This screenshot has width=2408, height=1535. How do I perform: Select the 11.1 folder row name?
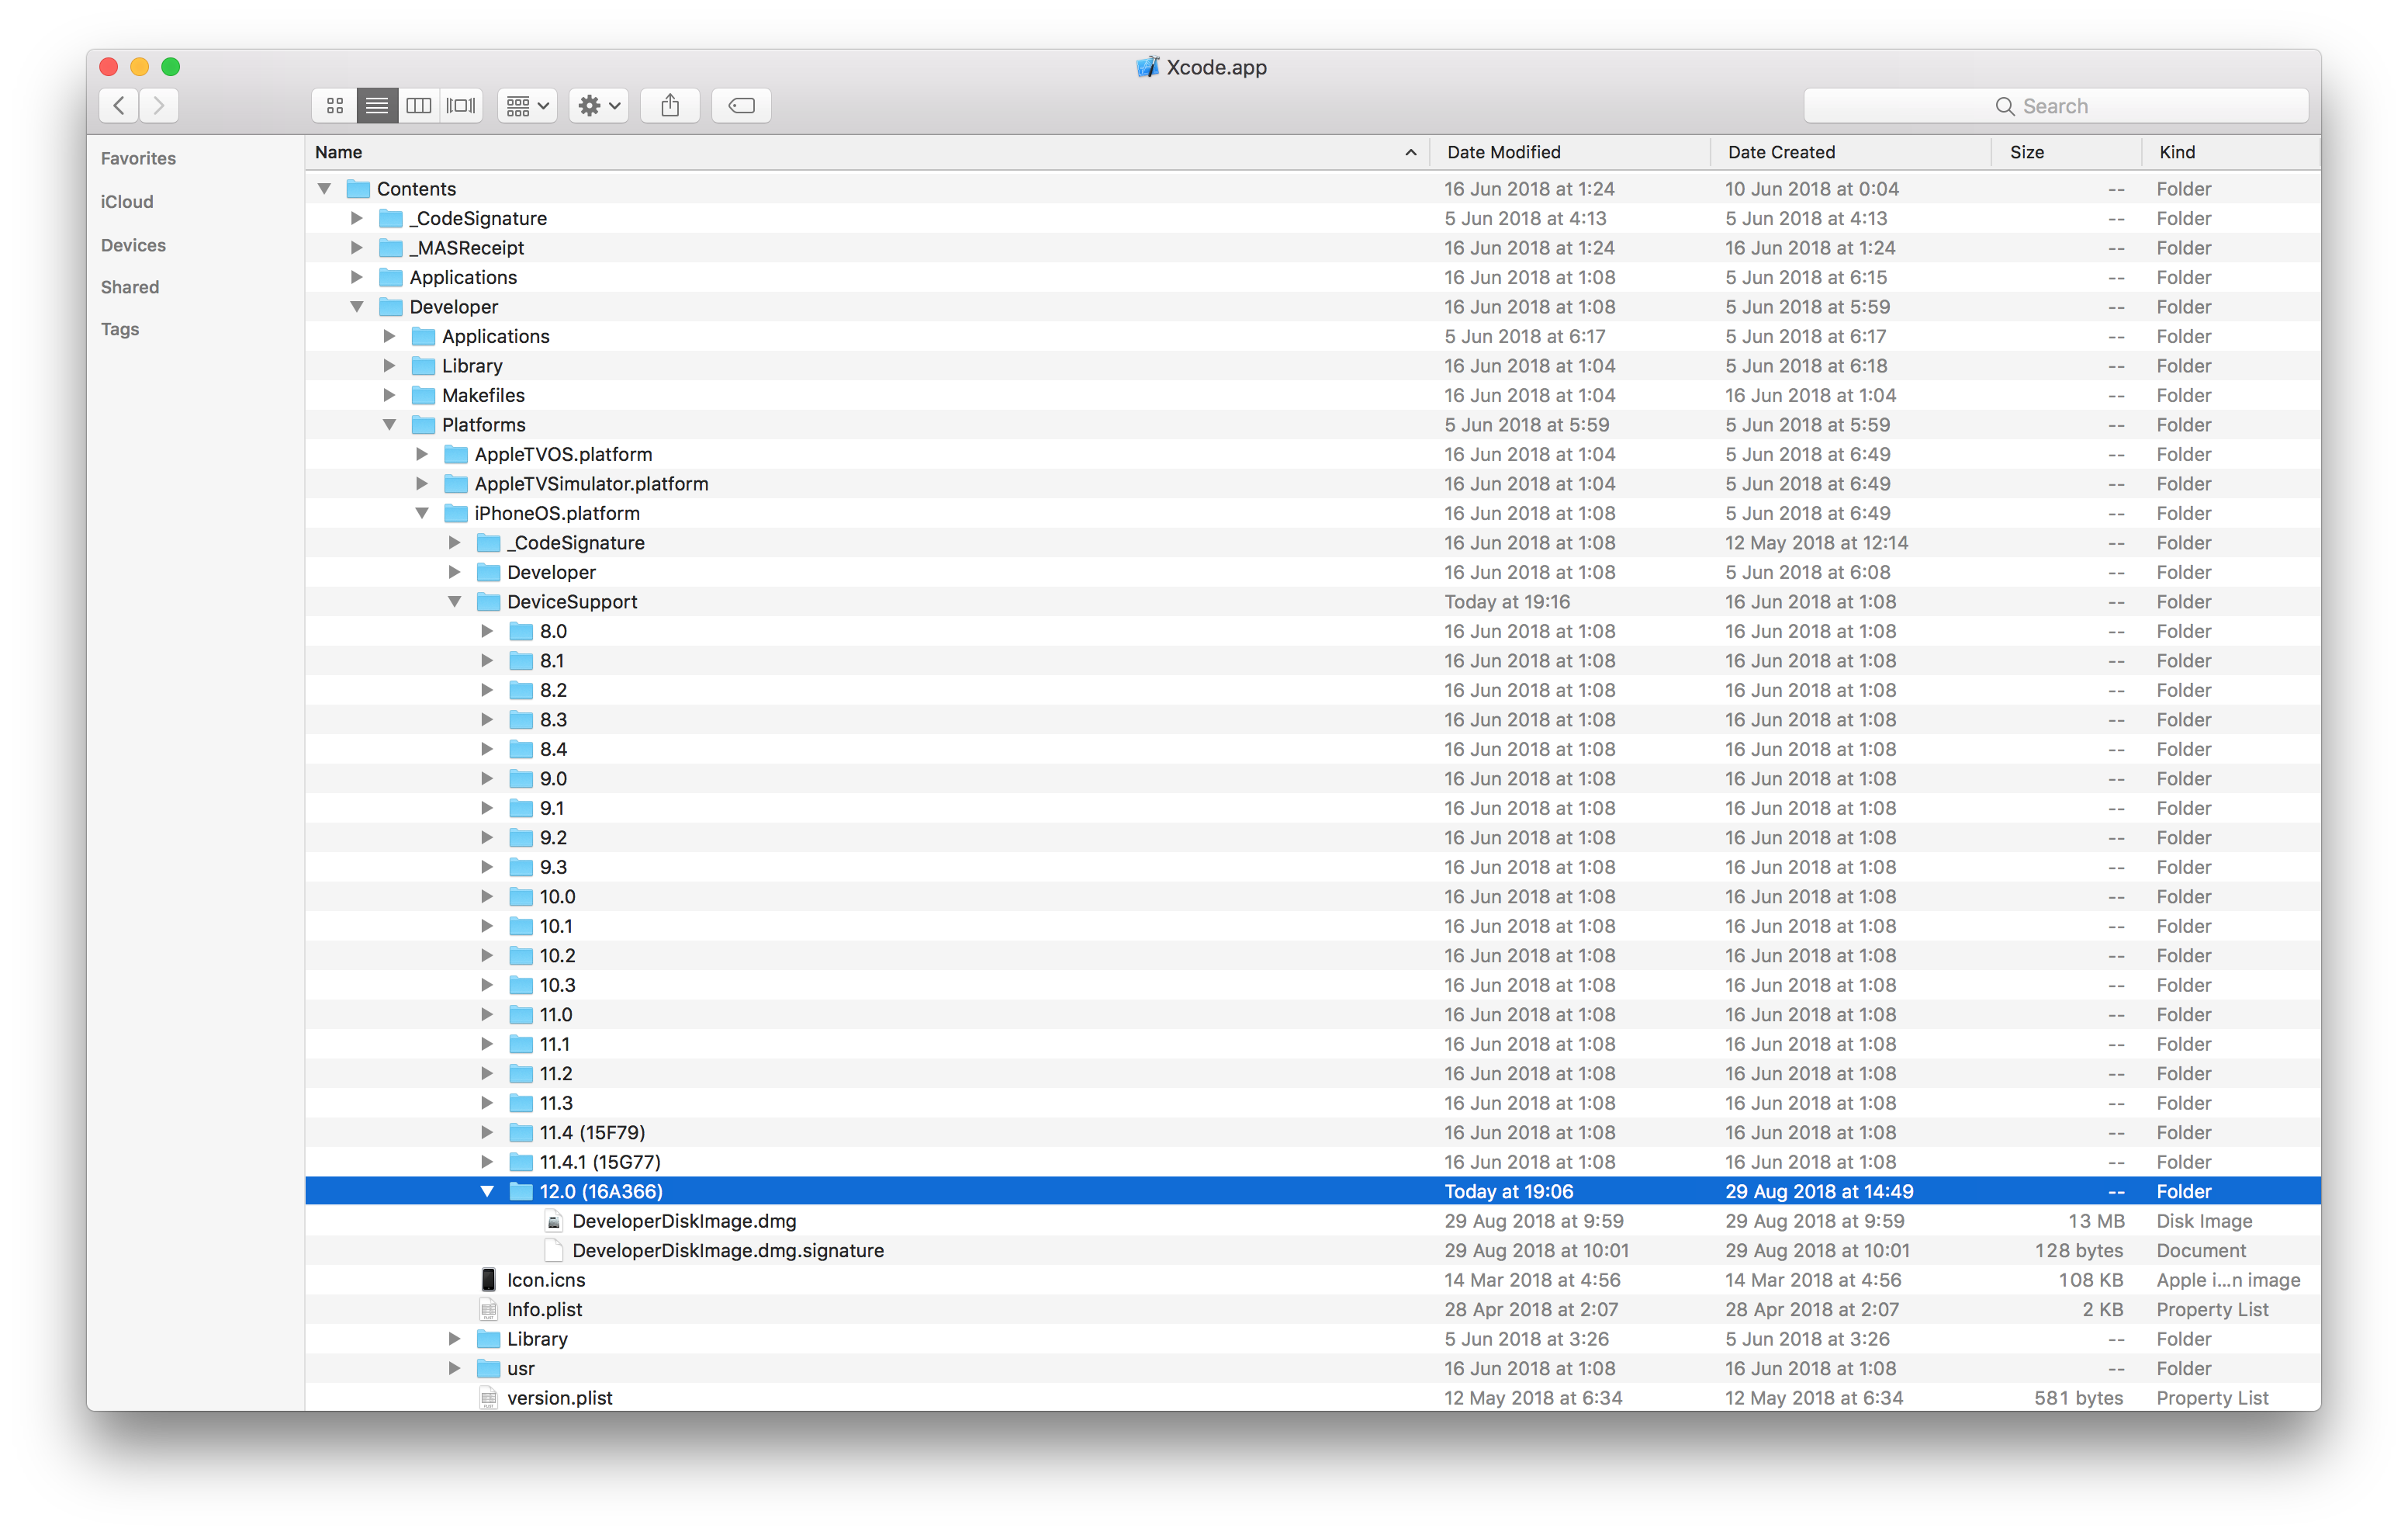pos(554,1044)
